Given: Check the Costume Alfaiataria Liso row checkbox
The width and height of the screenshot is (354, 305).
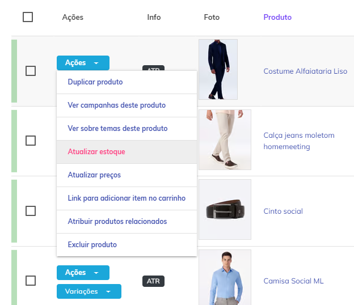Looking at the screenshot, I should coord(31,71).
